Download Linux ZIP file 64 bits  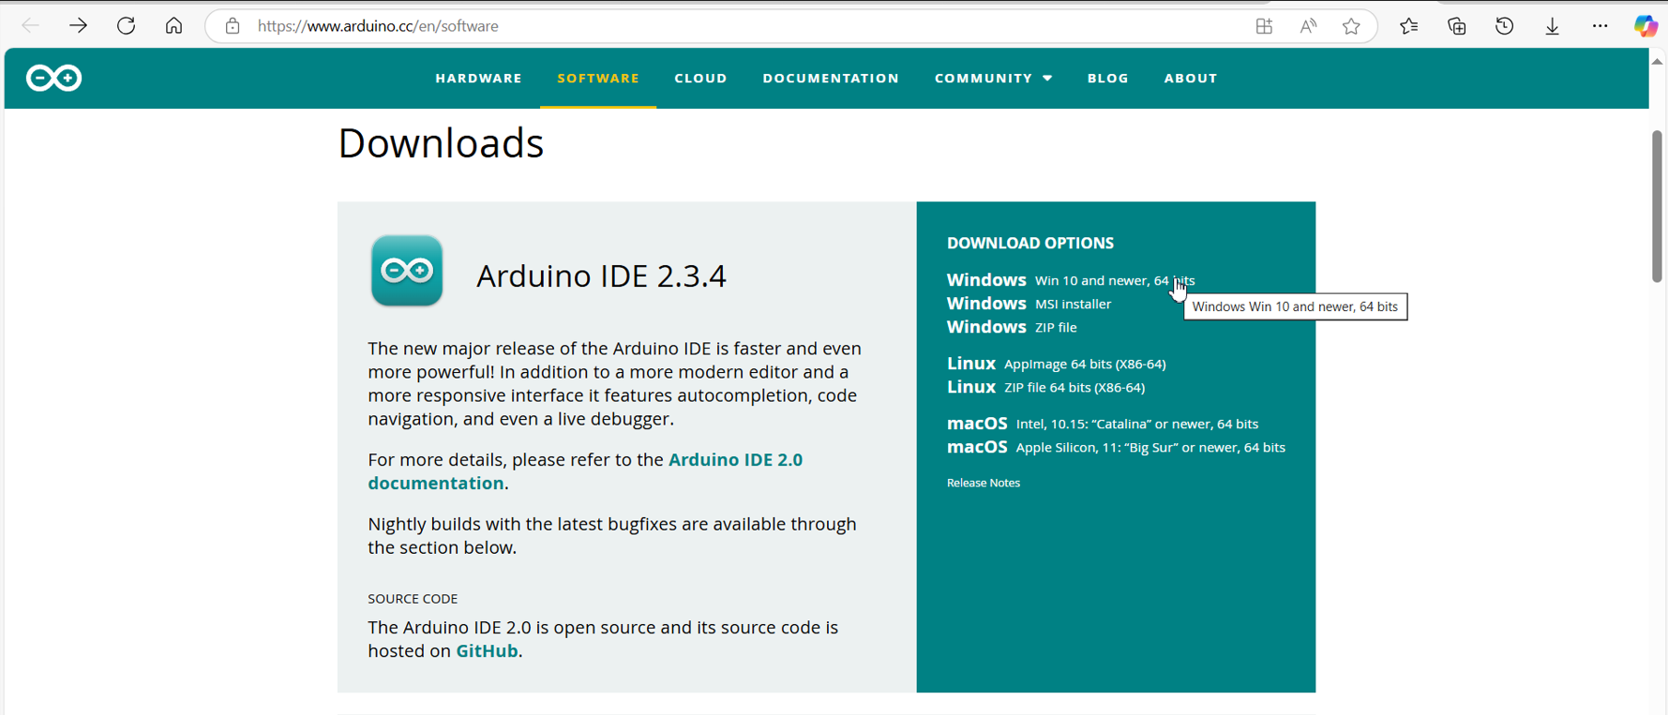(1045, 387)
